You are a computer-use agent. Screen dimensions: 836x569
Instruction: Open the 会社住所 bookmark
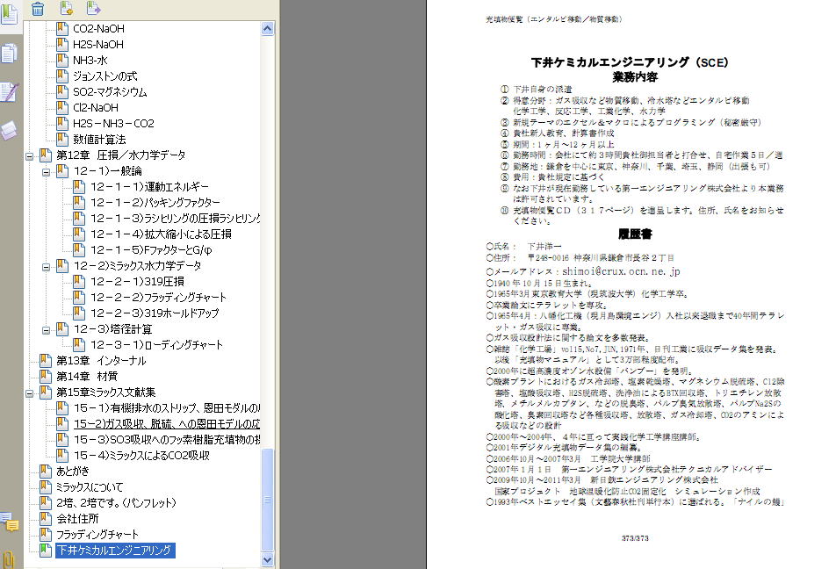(x=78, y=519)
